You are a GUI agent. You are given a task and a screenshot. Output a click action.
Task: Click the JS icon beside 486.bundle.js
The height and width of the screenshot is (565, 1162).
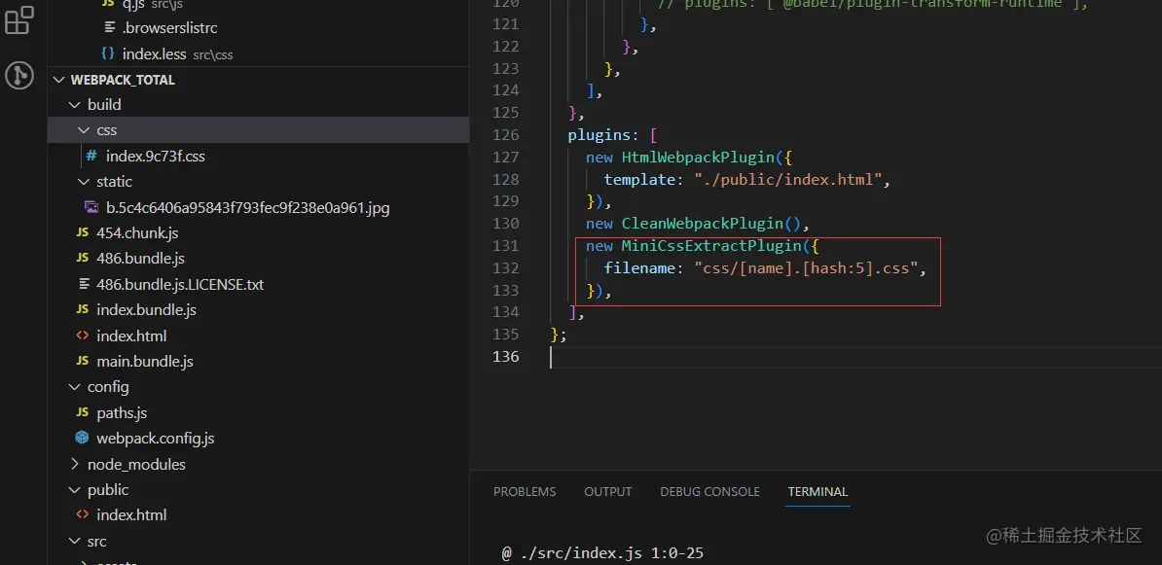coord(83,259)
